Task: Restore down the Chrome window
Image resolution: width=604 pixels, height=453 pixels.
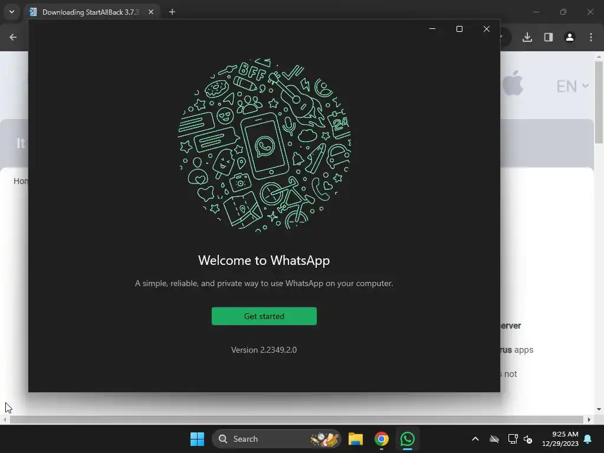Action: click(563, 12)
